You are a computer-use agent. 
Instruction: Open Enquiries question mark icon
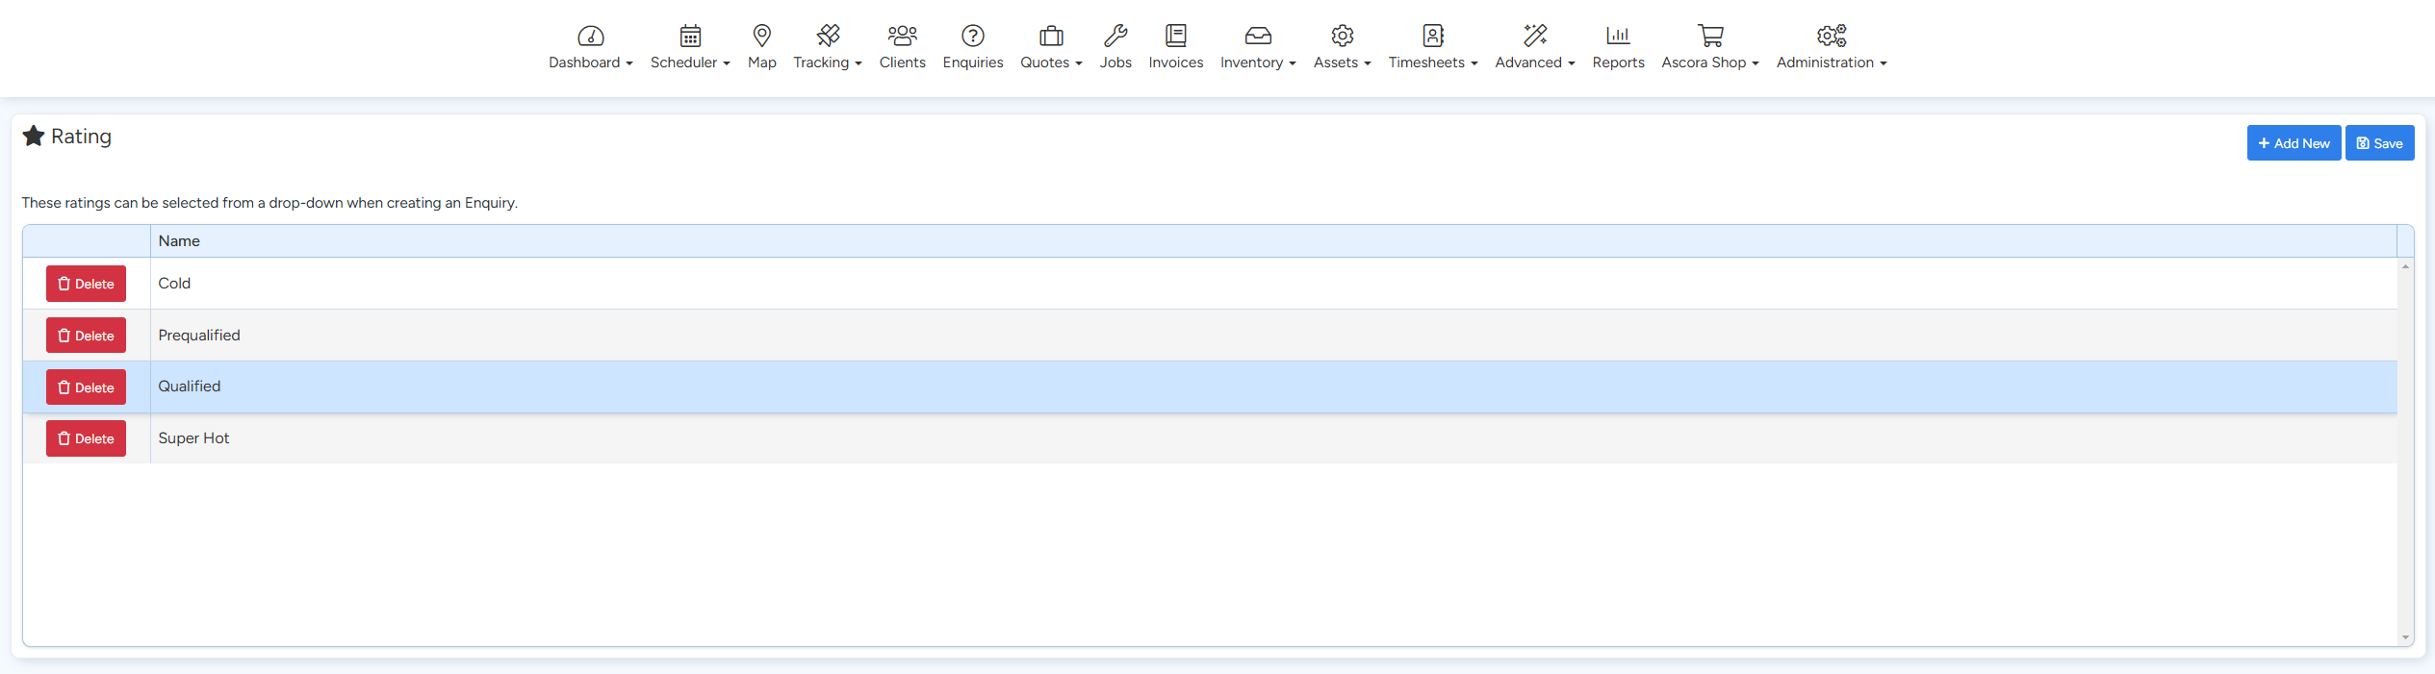[x=972, y=36]
